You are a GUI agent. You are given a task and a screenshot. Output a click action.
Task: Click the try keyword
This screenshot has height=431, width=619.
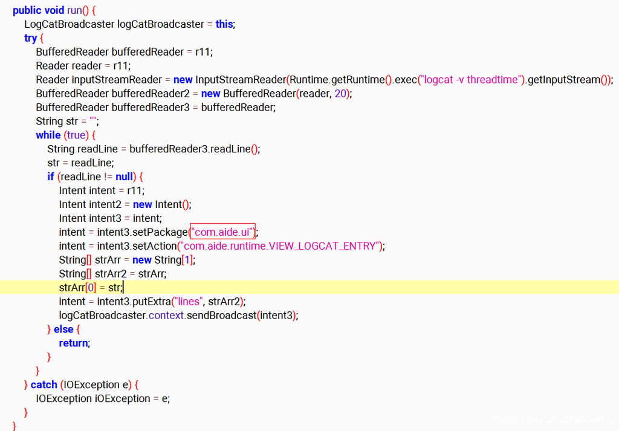(30, 38)
